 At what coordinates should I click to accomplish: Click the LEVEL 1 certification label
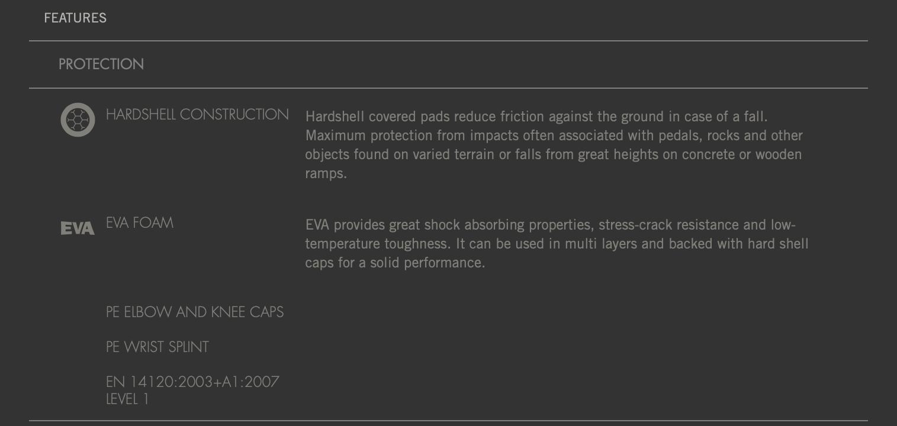tap(127, 399)
